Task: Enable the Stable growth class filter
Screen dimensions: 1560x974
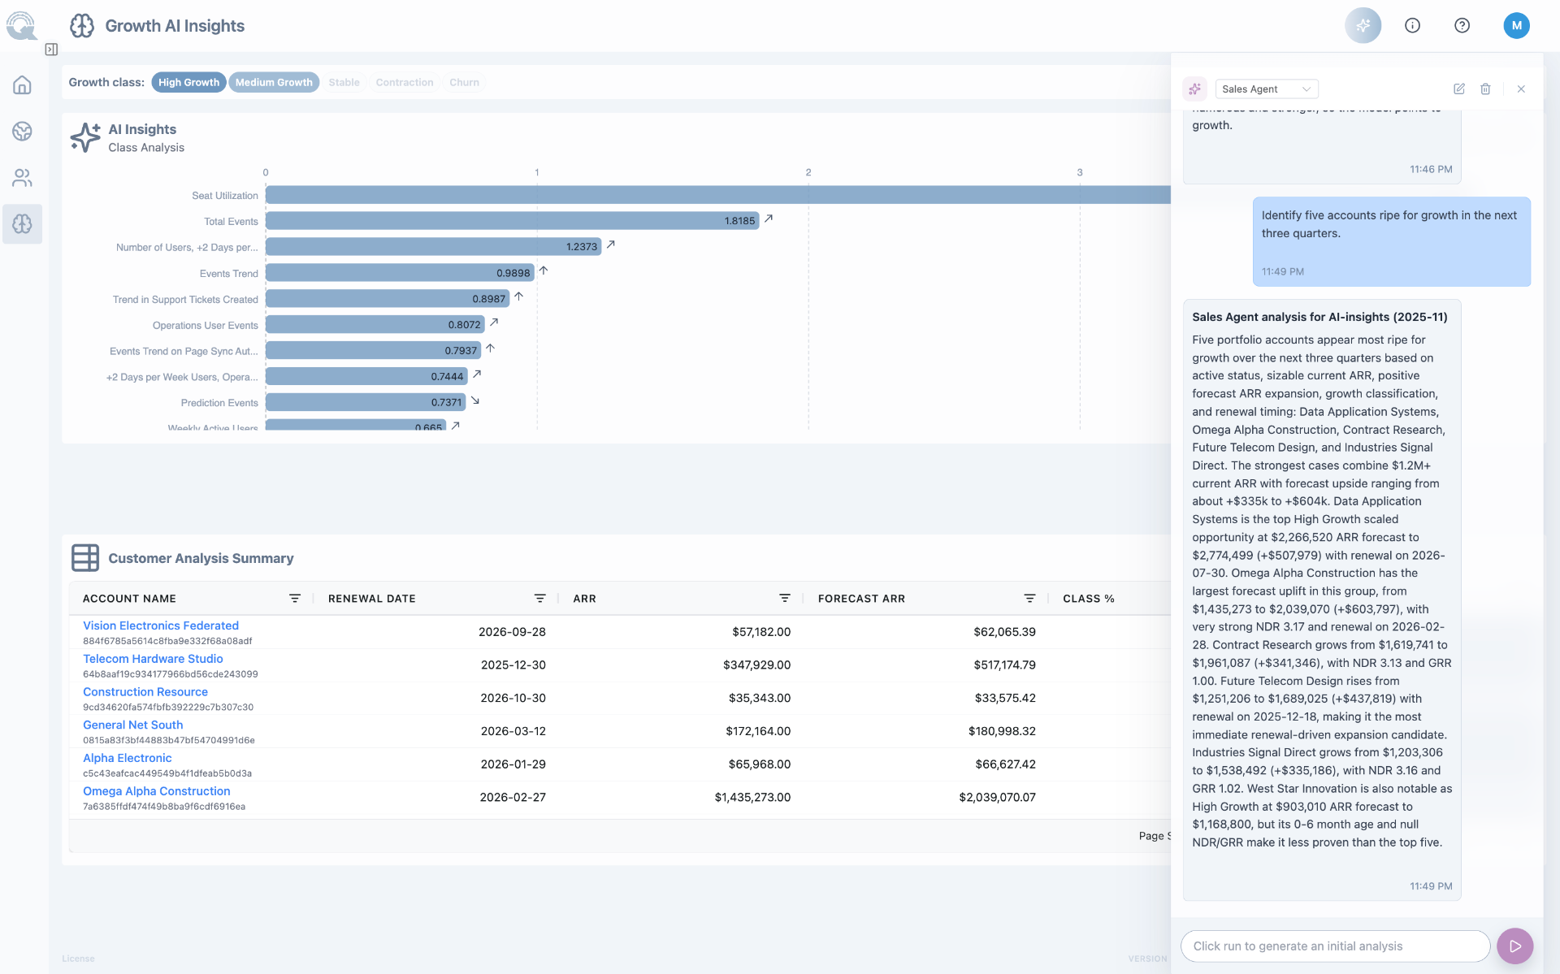Action: click(344, 82)
